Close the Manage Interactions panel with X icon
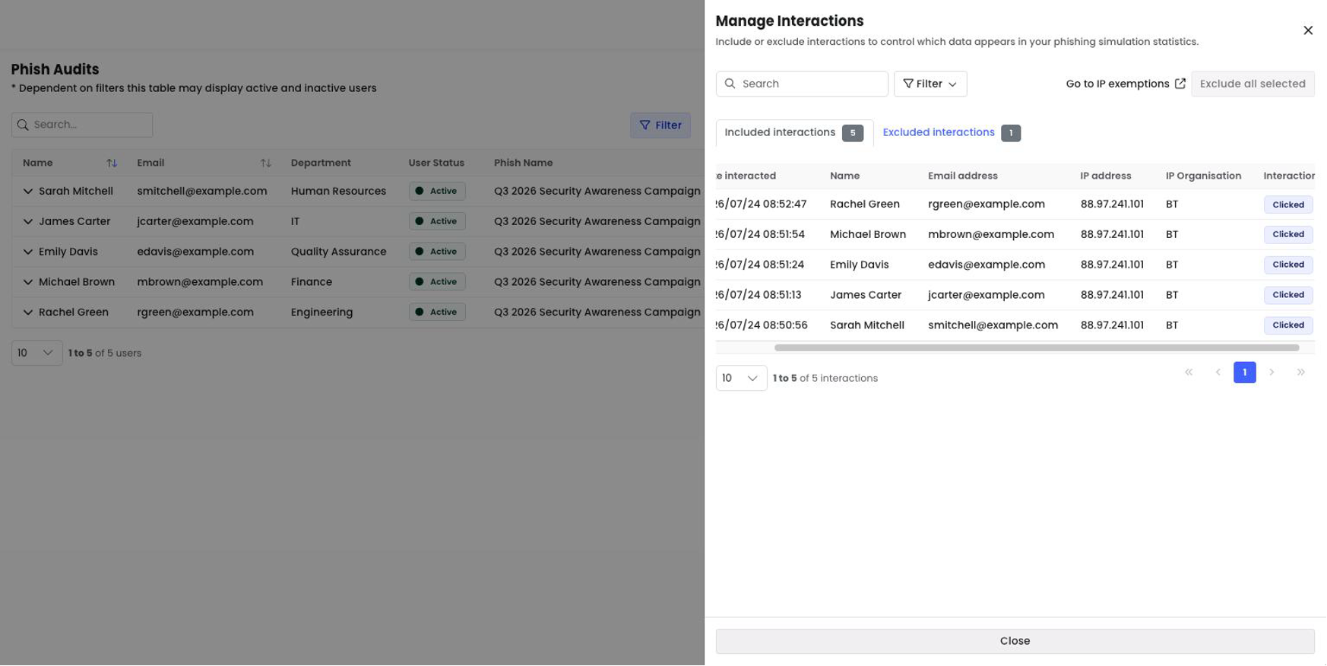 click(1308, 30)
